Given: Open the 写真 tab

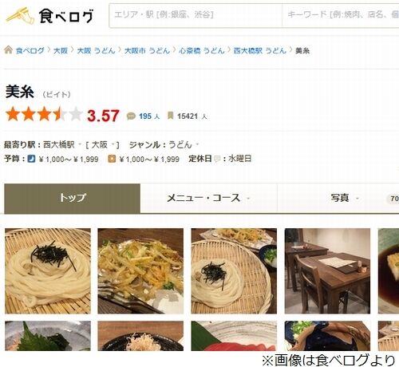Looking at the screenshot, I should pos(339,198).
